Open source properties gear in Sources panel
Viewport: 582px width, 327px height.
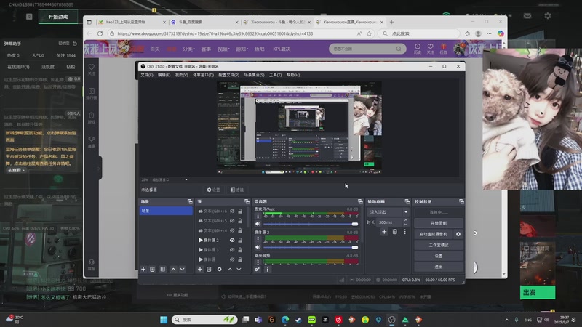tap(220, 269)
